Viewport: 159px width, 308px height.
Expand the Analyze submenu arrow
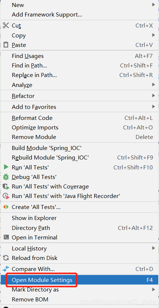coord(153,85)
